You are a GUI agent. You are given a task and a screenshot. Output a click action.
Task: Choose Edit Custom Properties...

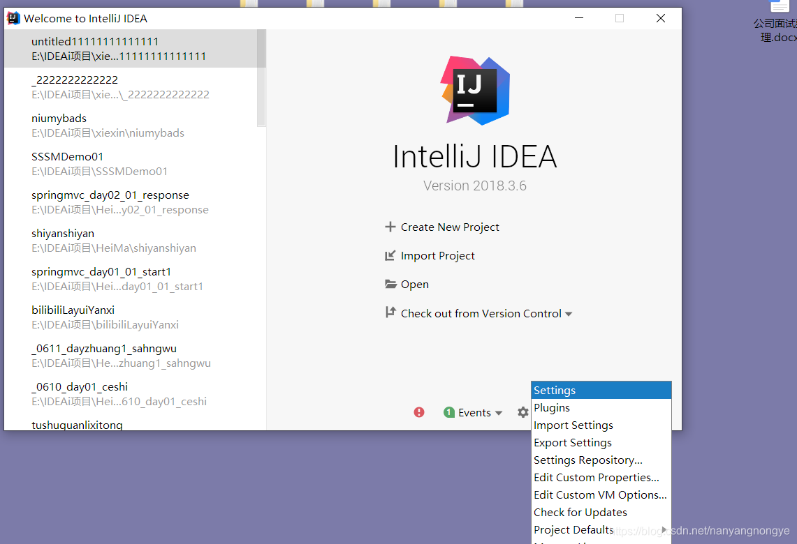(x=601, y=478)
